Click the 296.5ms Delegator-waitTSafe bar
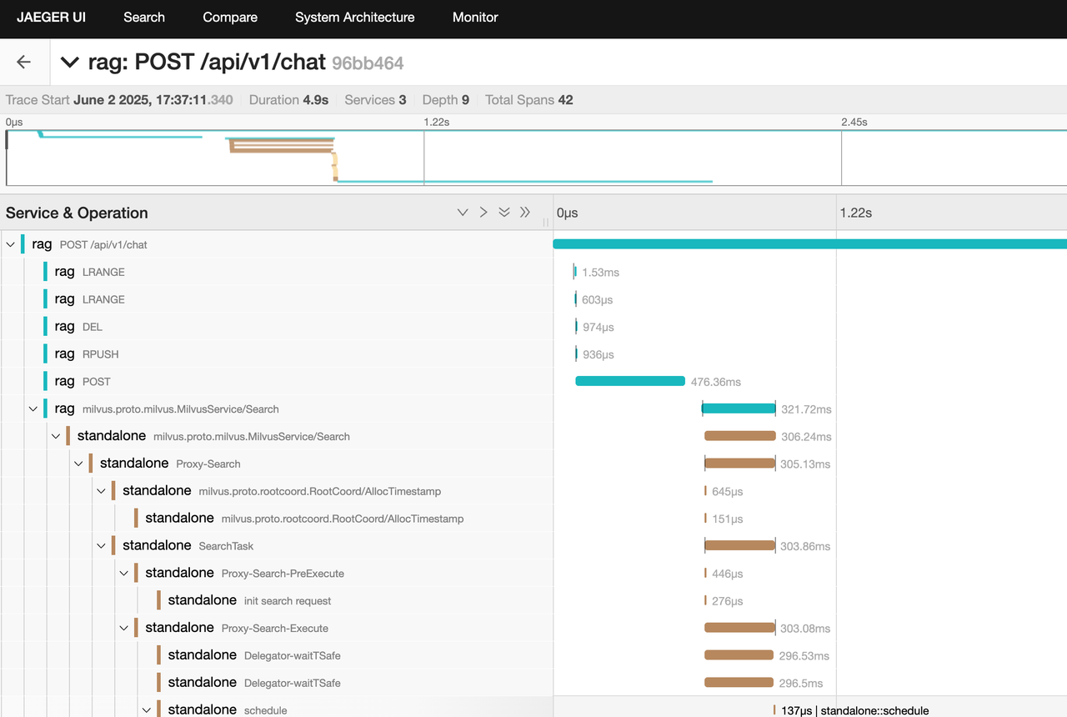The image size is (1067, 717). pyautogui.click(x=739, y=682)
